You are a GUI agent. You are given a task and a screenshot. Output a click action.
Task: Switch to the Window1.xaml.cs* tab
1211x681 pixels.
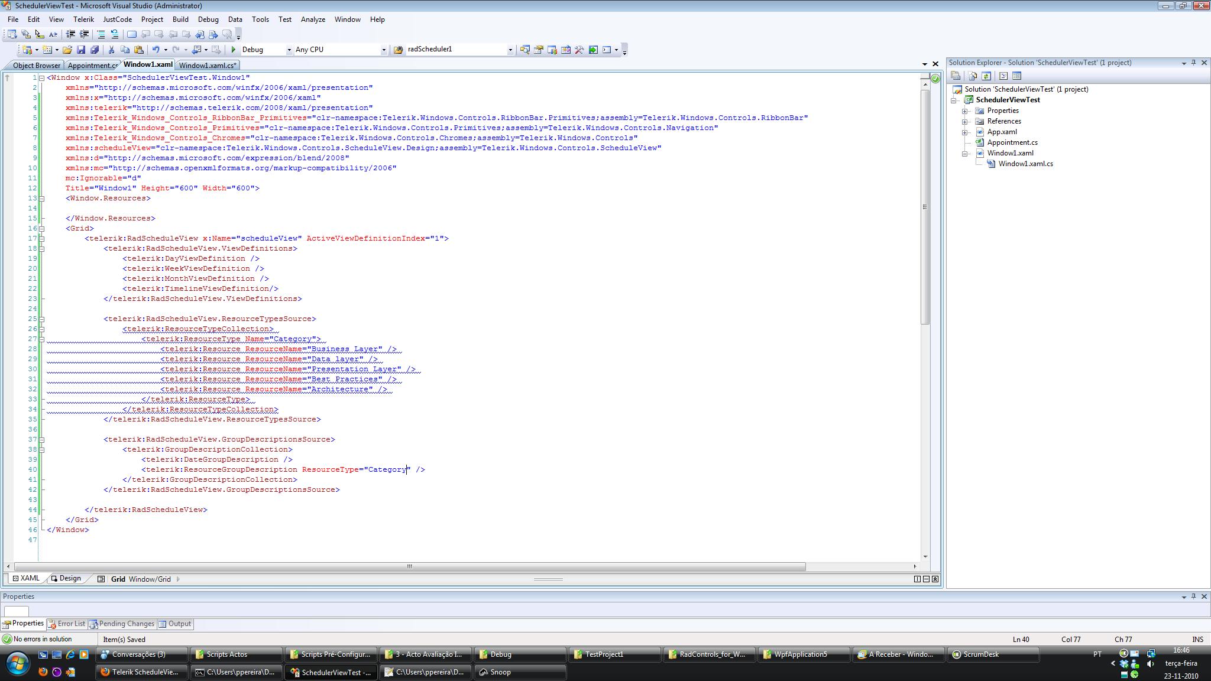click(208, 65)
